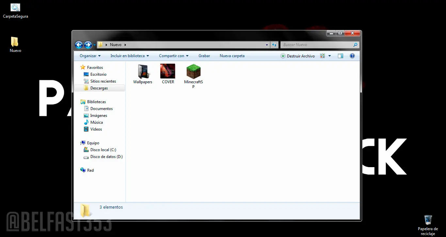Image resolution: width=446 pixels, height=237 pixels.
Task: Select the COVER image thumbnail
Action: click(168, 71)
